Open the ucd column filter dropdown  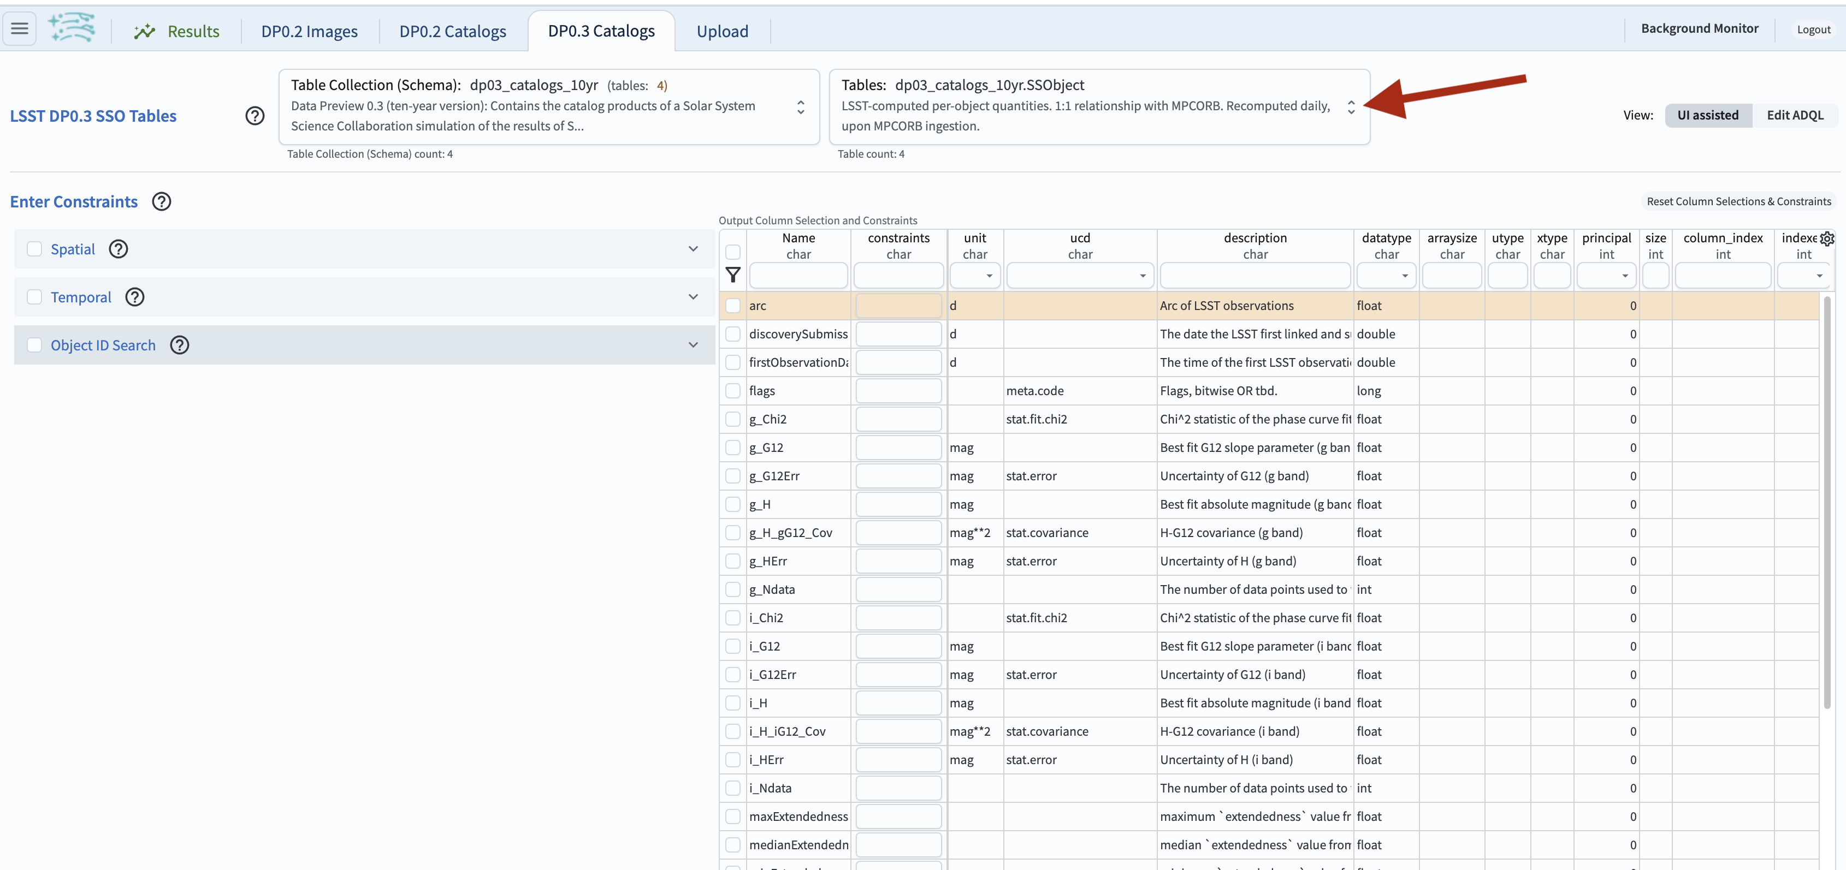(1143, 276)
